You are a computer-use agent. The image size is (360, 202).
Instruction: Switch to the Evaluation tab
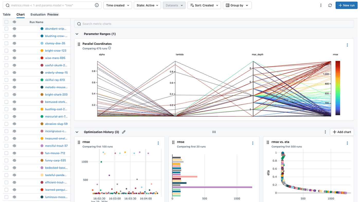[38, 14]
